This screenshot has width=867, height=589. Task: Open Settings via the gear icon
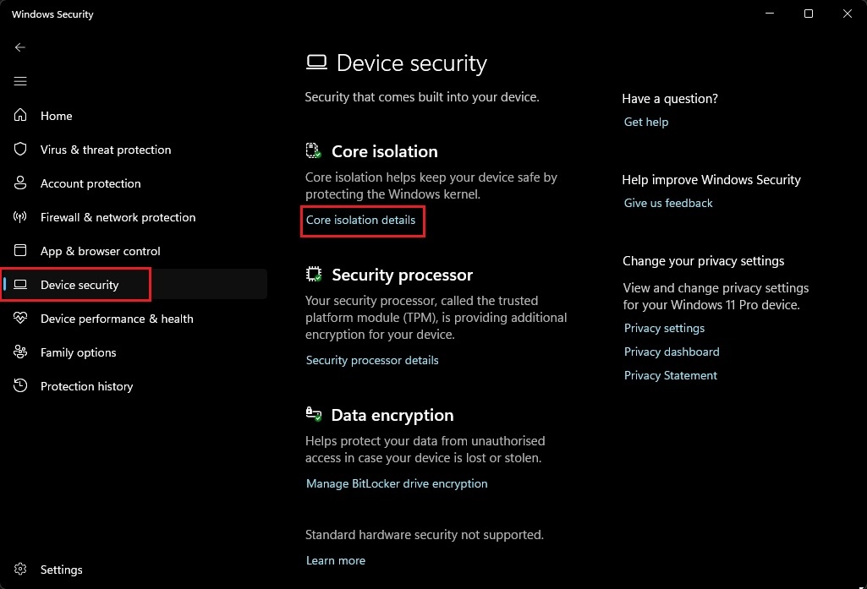[22, 570]
